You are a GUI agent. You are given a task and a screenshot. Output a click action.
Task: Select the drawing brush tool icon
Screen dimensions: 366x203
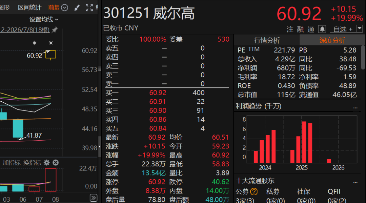point(77,8)
